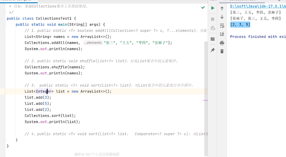Click the gray Stop square in Run panel

click(x=213, y=19)
